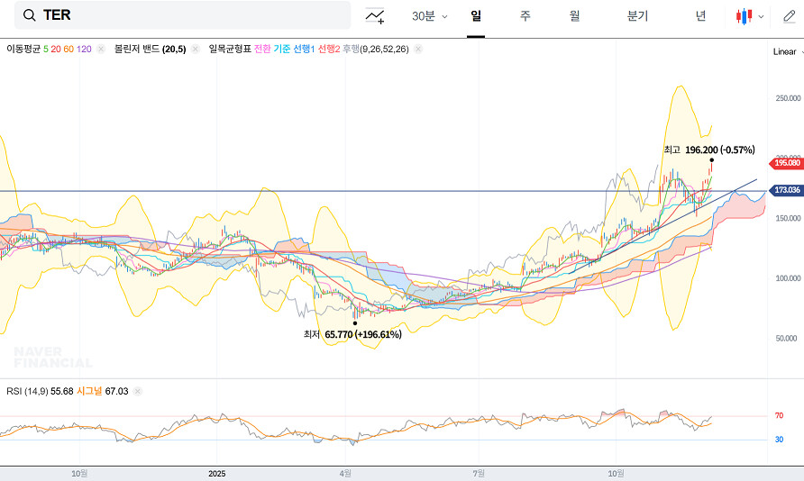
Task: Click the RSI 70 level label
Action: 779,415
